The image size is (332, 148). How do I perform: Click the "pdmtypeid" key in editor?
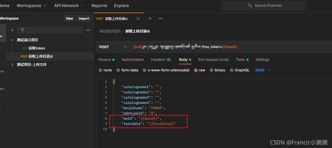tap(133, 113)
